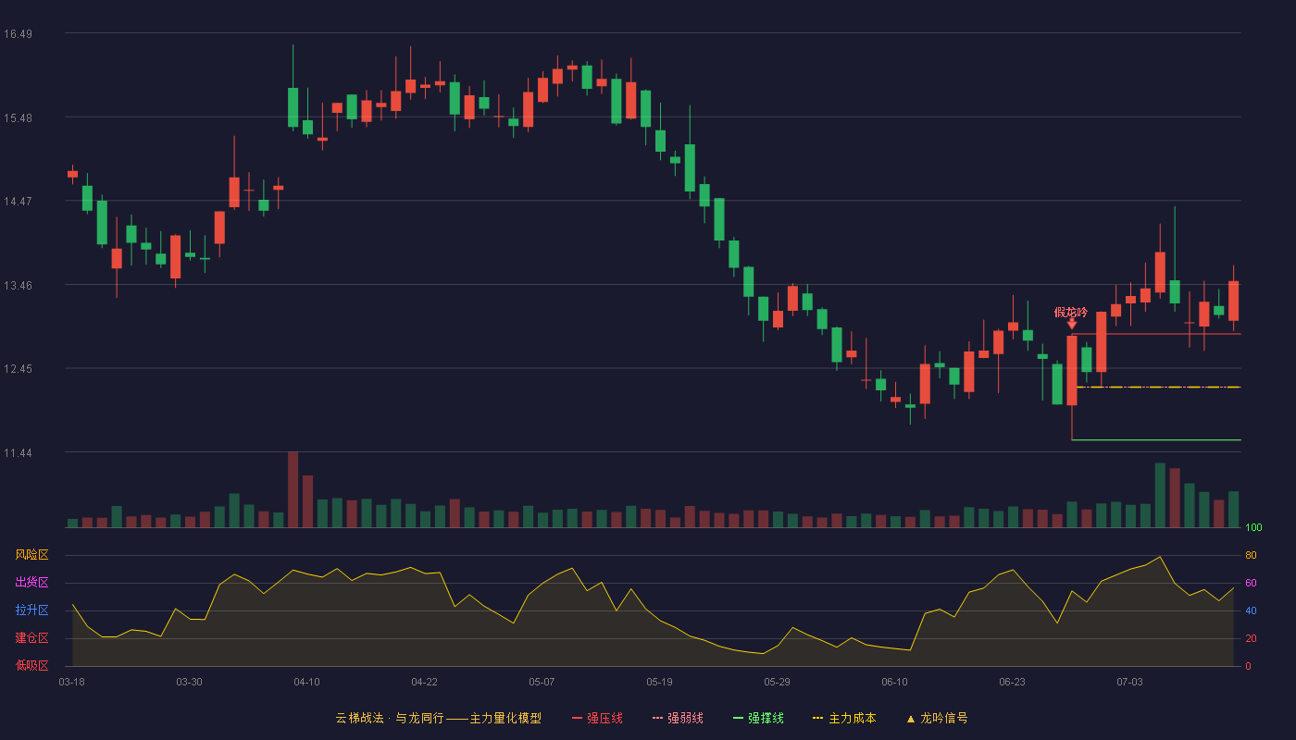Click the 60 indicator scale value
Screen dimensions: 1296x740
(1251, 583)
